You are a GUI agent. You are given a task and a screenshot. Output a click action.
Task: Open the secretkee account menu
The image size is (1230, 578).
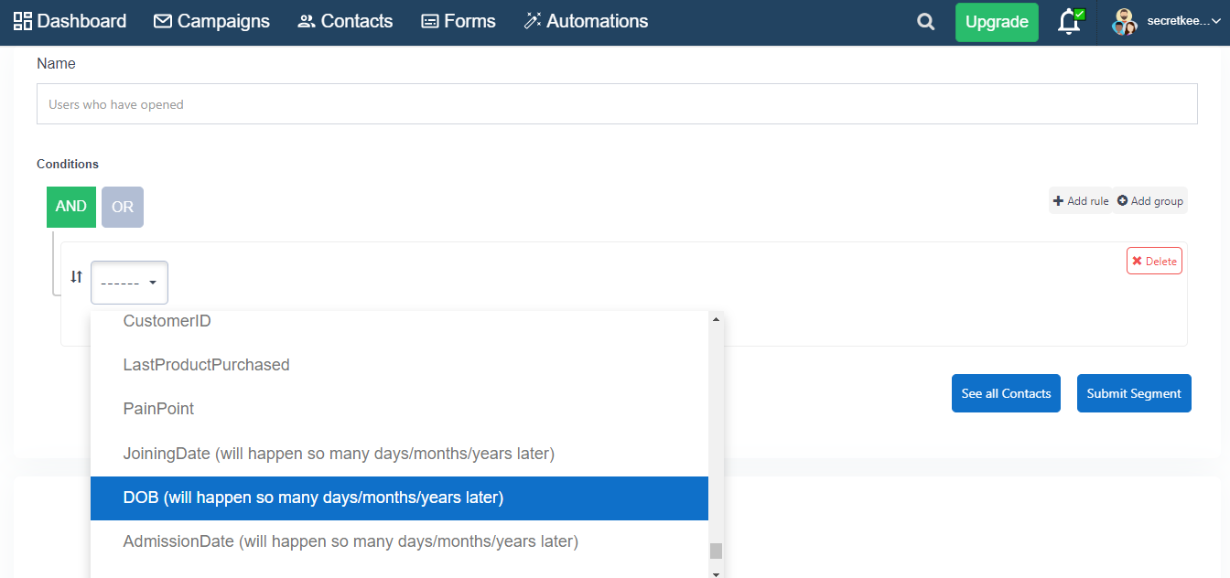[1167, 21]
